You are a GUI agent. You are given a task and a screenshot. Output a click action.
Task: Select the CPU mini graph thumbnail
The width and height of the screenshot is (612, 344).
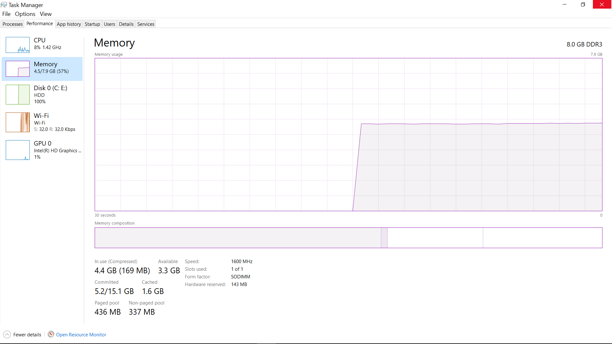point(18,45)
